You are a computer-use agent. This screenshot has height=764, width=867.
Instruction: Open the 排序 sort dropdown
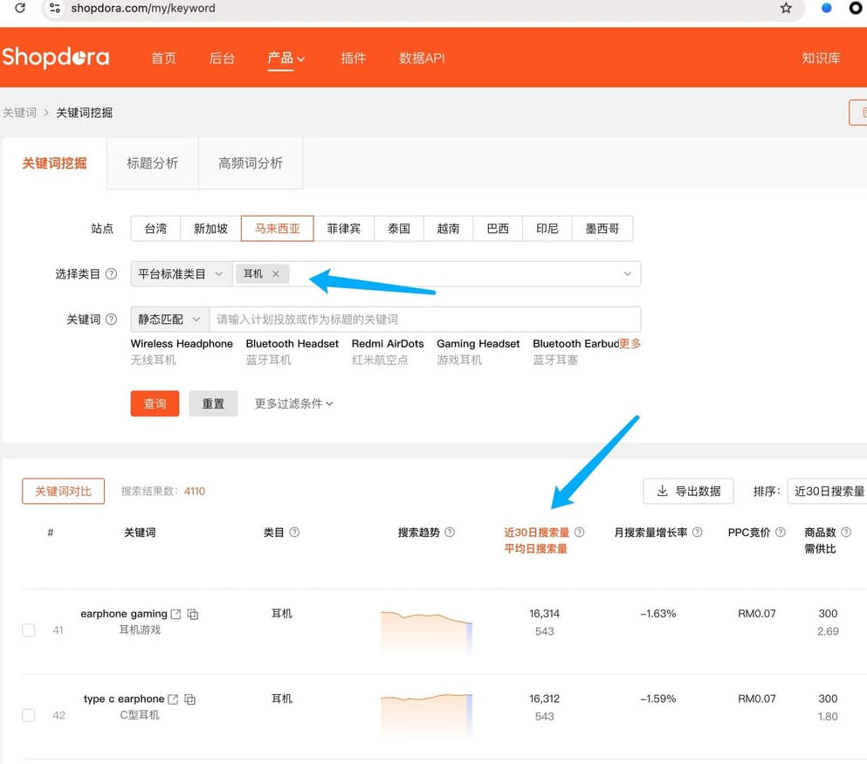tap(827, 492)
